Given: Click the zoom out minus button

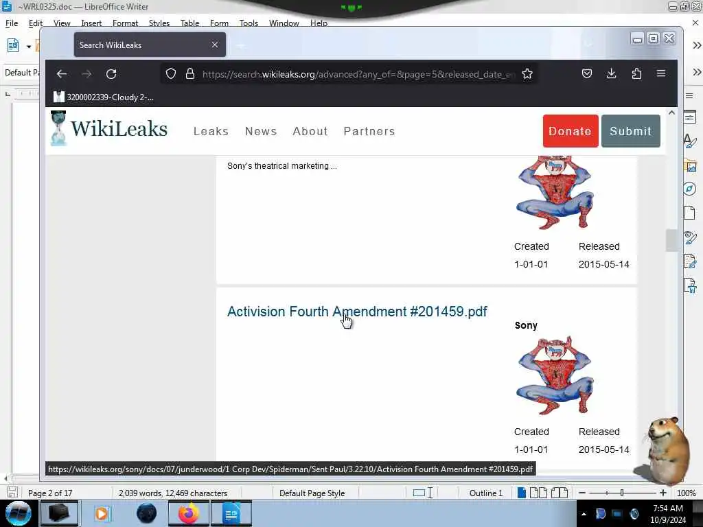Looking at the screenshot, I should click(x=582, y=493).
